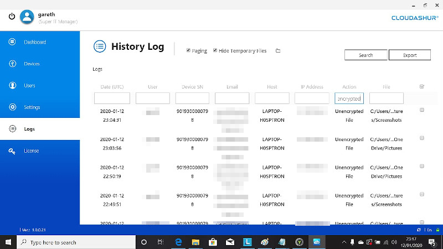
Task: Toggle the select-all checkbox in table header
Action: [x=422, y=86]
